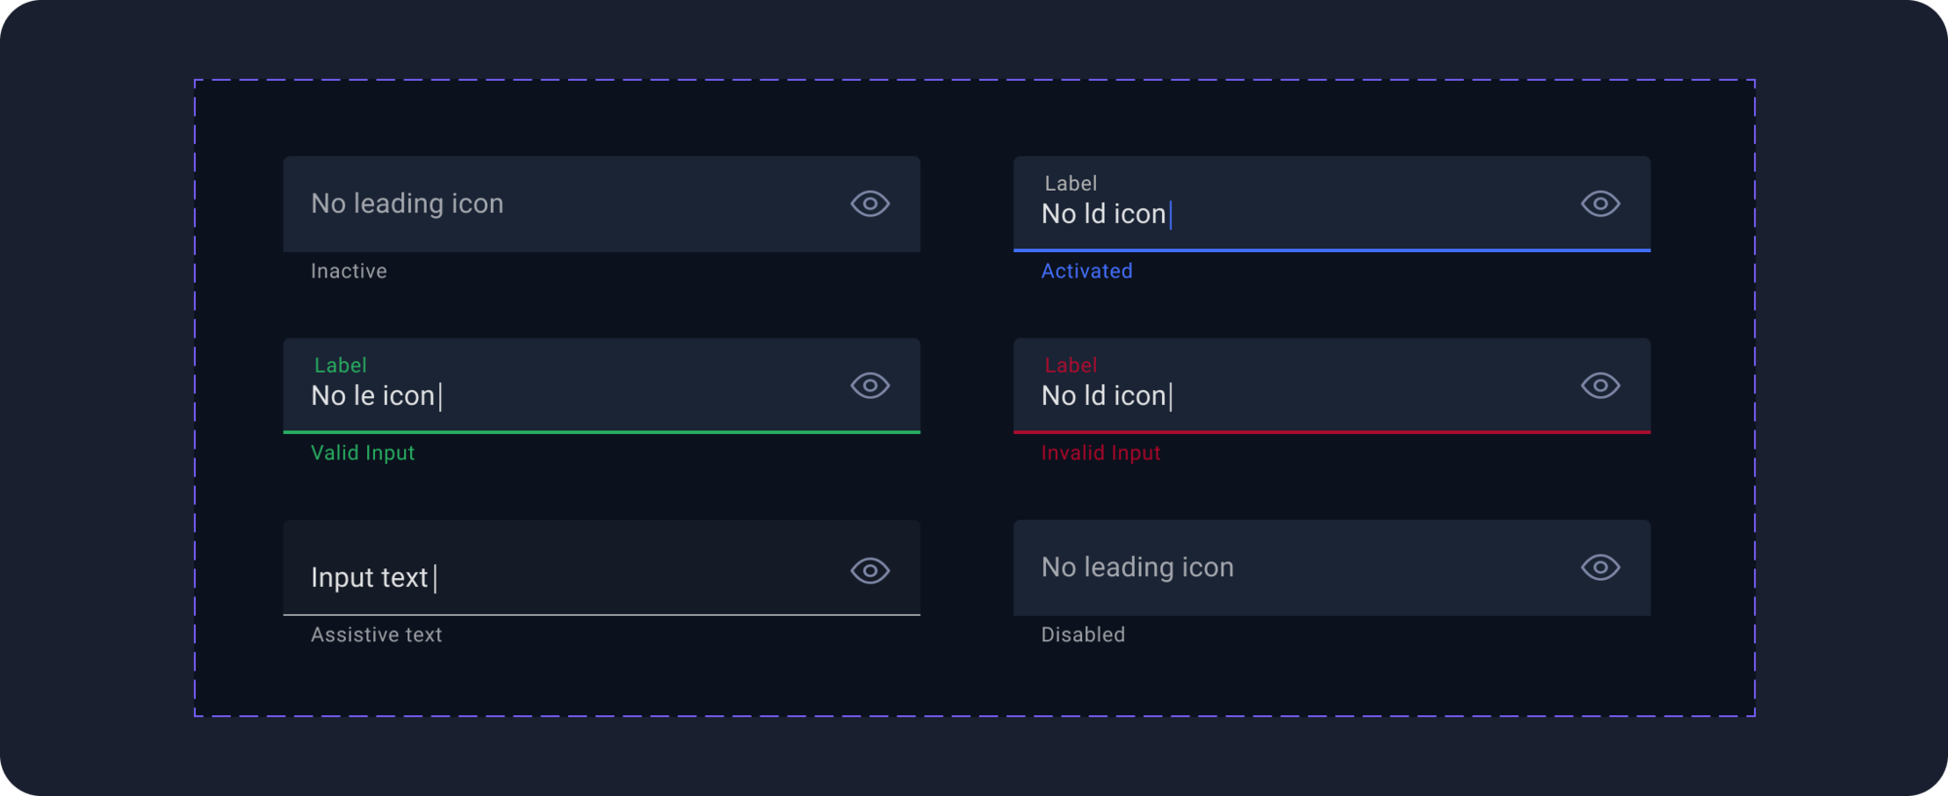1948x796 pixels.
Task: Click the Disabled 'No leading icon' field
Action: pyautogui.click(x=1331, y=568)
